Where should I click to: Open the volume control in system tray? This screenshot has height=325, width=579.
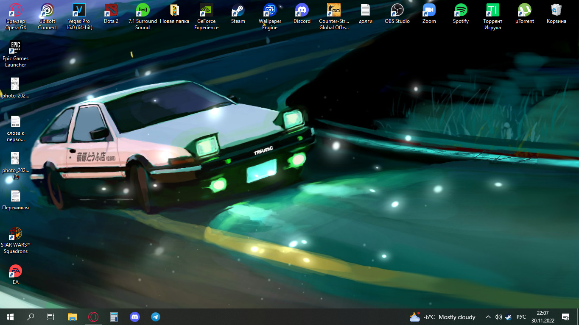[498, 317]
